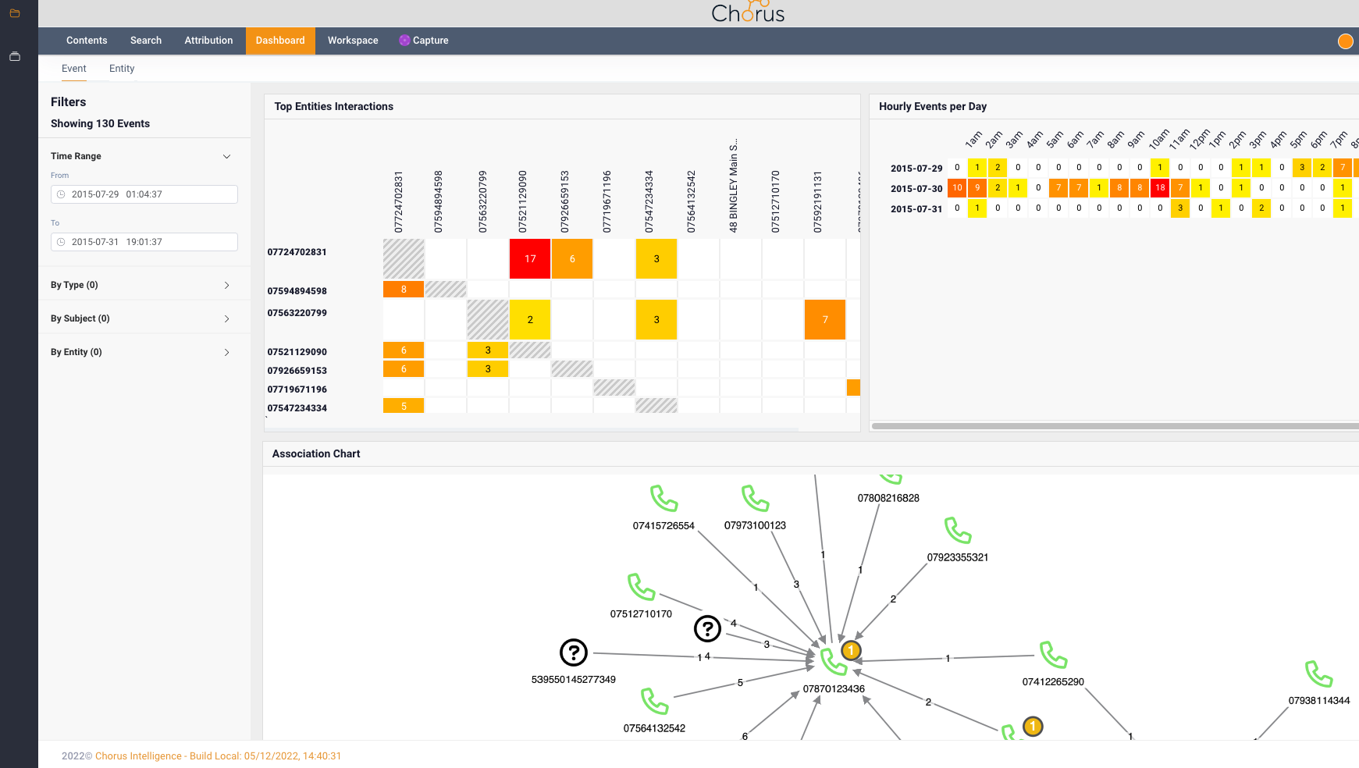Click the clock icon in the From date field
This screenshot has width=1359, height=768.
tap(60, 194)
